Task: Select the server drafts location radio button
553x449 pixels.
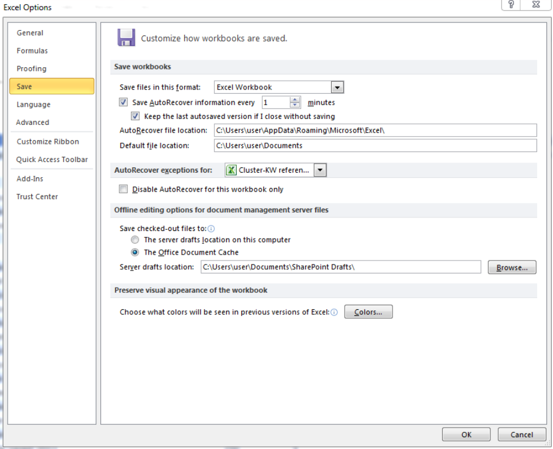Action: [135, 240]
